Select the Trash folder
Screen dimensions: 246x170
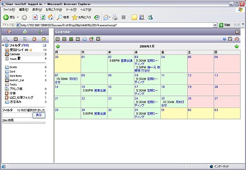coord(13,59)
